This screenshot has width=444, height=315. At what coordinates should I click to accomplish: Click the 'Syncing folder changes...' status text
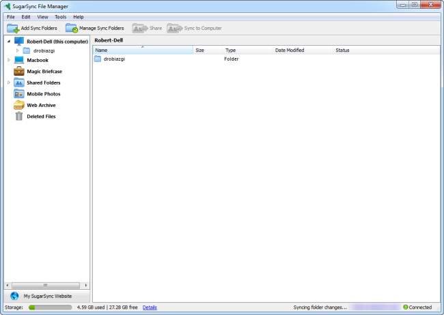pos(320,307)
